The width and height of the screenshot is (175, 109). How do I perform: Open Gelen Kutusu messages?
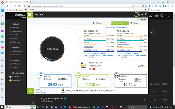(16, 51)
